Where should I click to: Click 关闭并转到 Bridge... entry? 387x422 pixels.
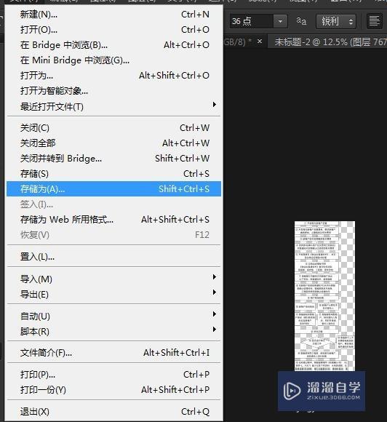click(x=113, y=159)
